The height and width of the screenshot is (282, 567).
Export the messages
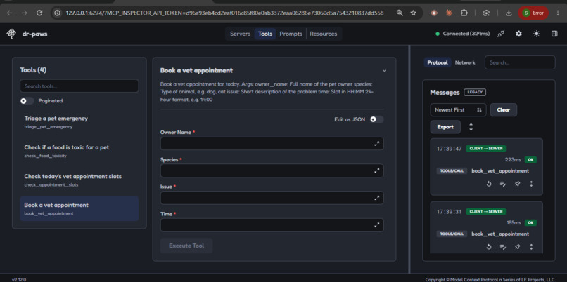[x=445, y=127]
